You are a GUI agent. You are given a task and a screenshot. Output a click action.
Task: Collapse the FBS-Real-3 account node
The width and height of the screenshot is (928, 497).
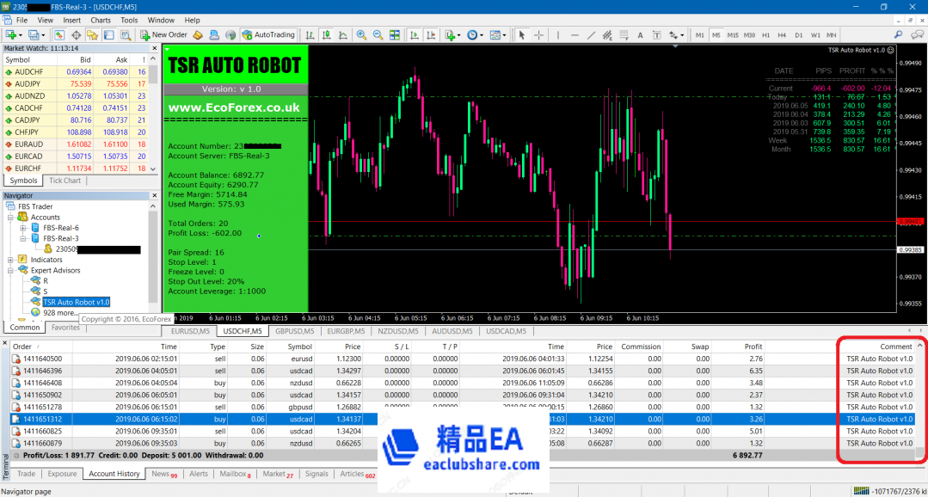(x=22, y=238)
